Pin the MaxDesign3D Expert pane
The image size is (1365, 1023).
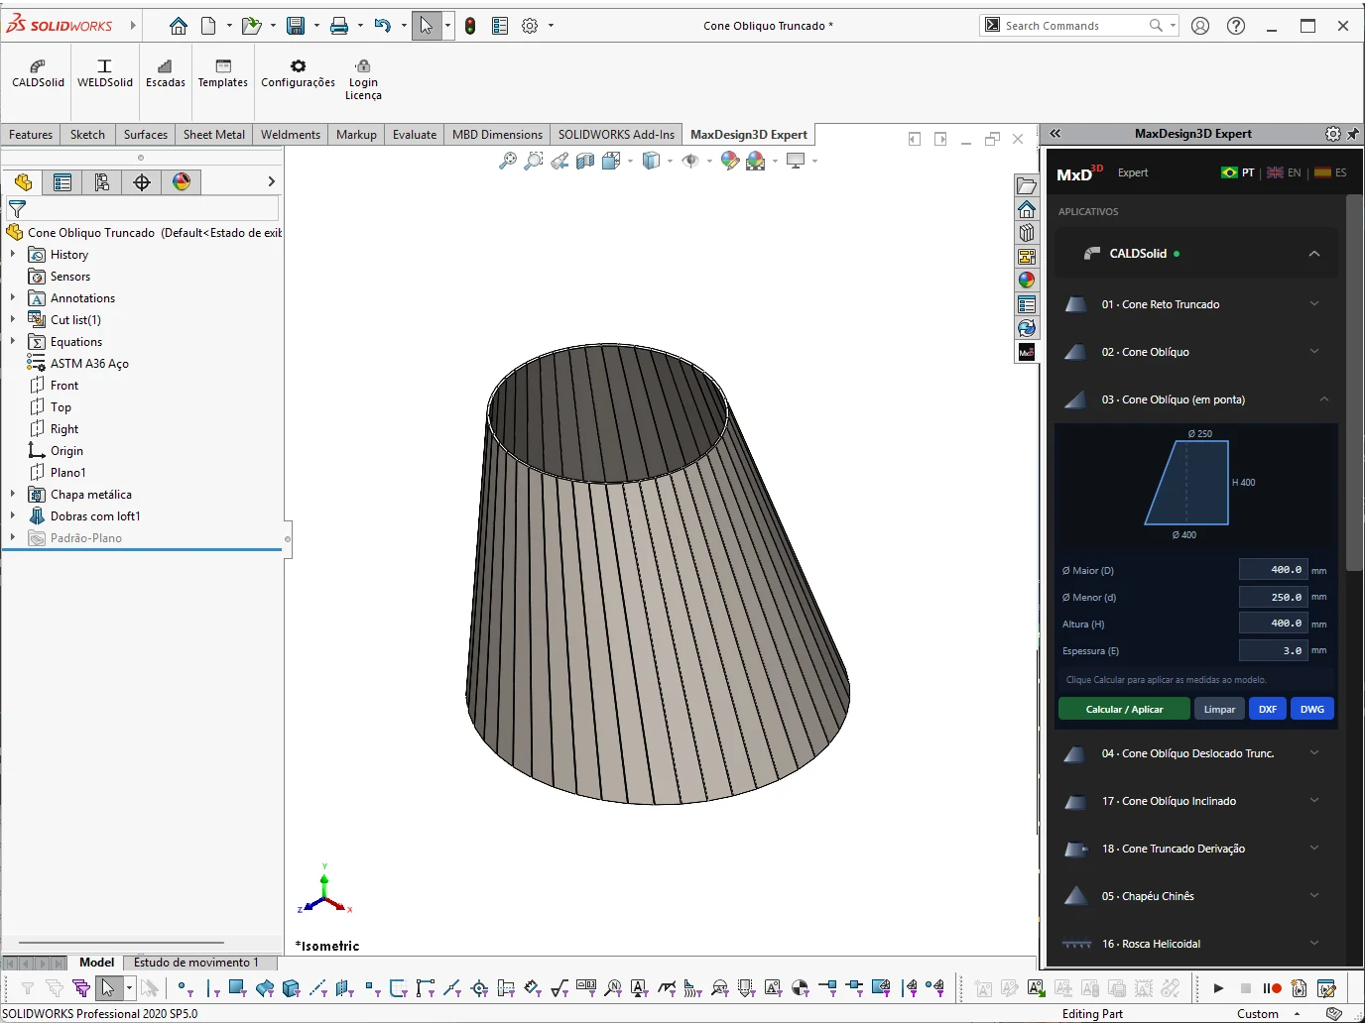pyautogui.click(x=1354, y=134)
